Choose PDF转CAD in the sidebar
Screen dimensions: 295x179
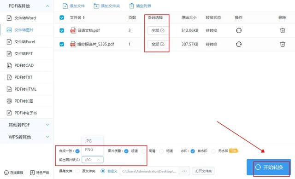pos(27,65)
